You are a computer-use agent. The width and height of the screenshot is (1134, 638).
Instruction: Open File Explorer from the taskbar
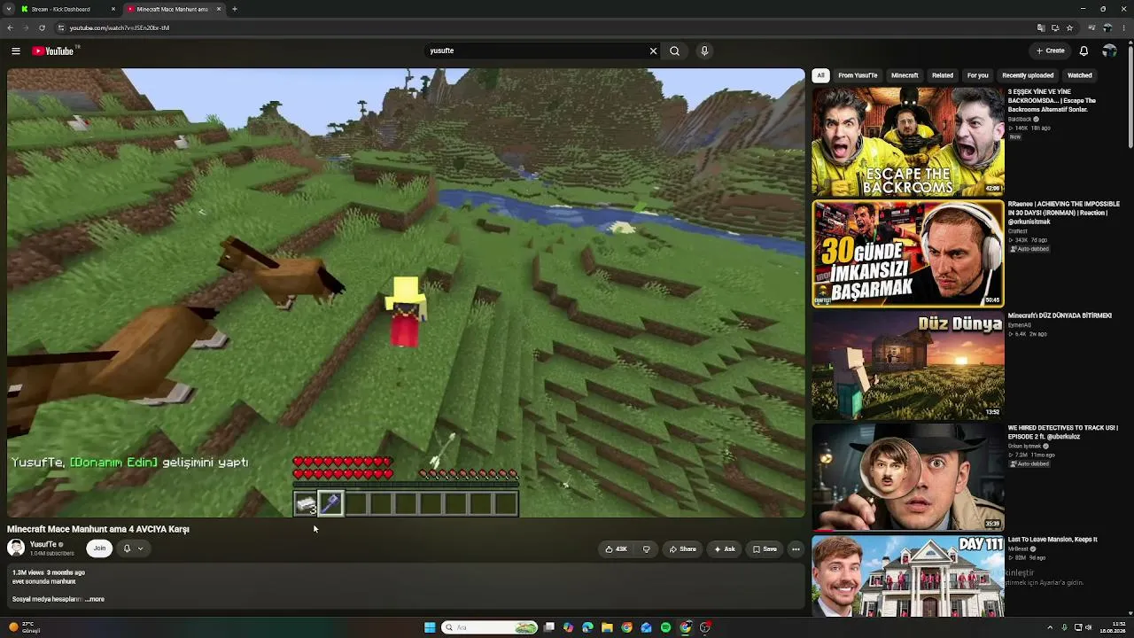tap(607, 627)
